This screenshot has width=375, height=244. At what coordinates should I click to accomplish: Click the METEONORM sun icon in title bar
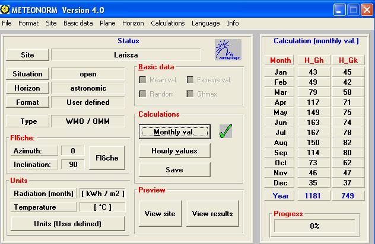click(x=5, y=9)
